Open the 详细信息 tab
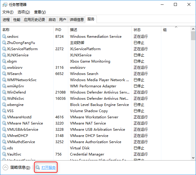196x175 pixels. [x=77, y=19]
